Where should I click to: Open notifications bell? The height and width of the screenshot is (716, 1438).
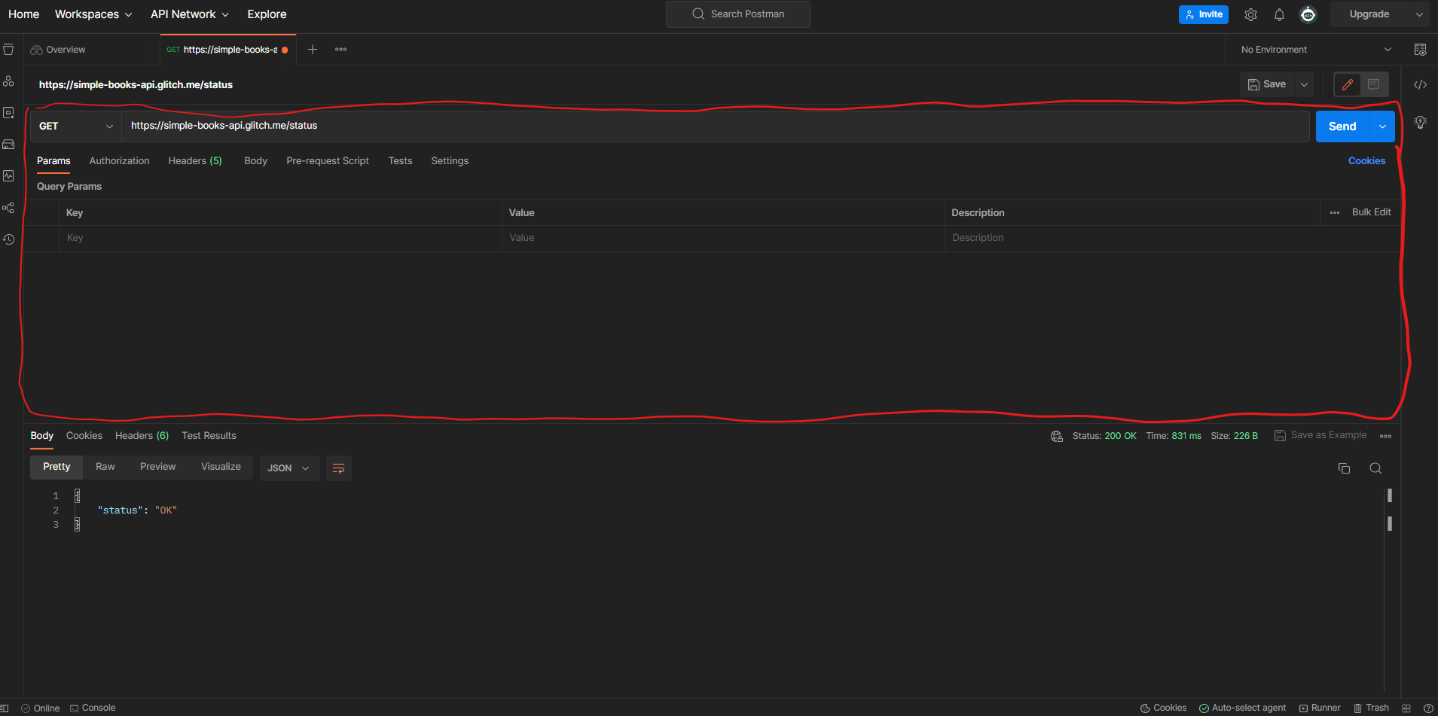tap(1279, 14)
